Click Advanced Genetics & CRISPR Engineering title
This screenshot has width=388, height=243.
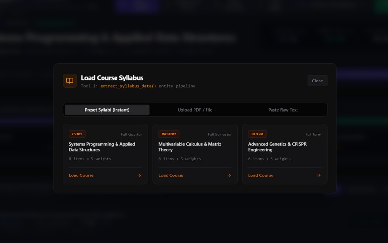tap(277, 147)
